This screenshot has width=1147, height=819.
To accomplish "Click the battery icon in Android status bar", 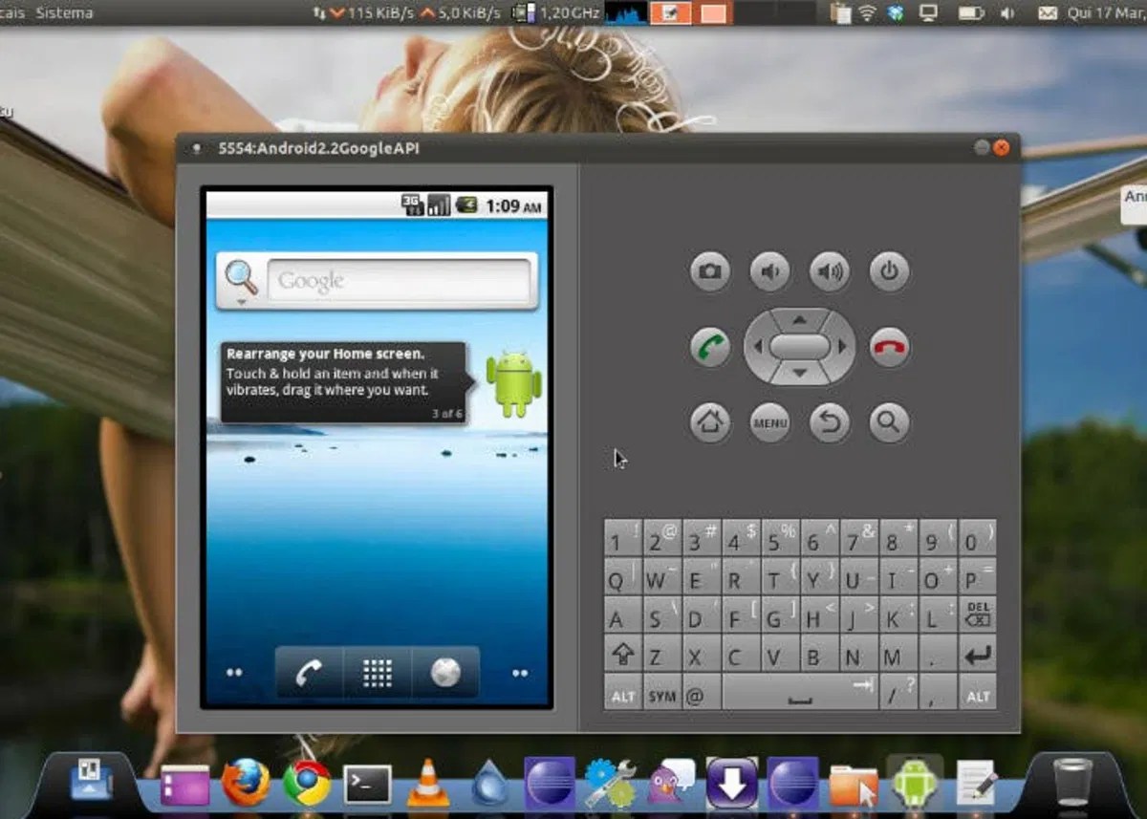I will 466,205.
